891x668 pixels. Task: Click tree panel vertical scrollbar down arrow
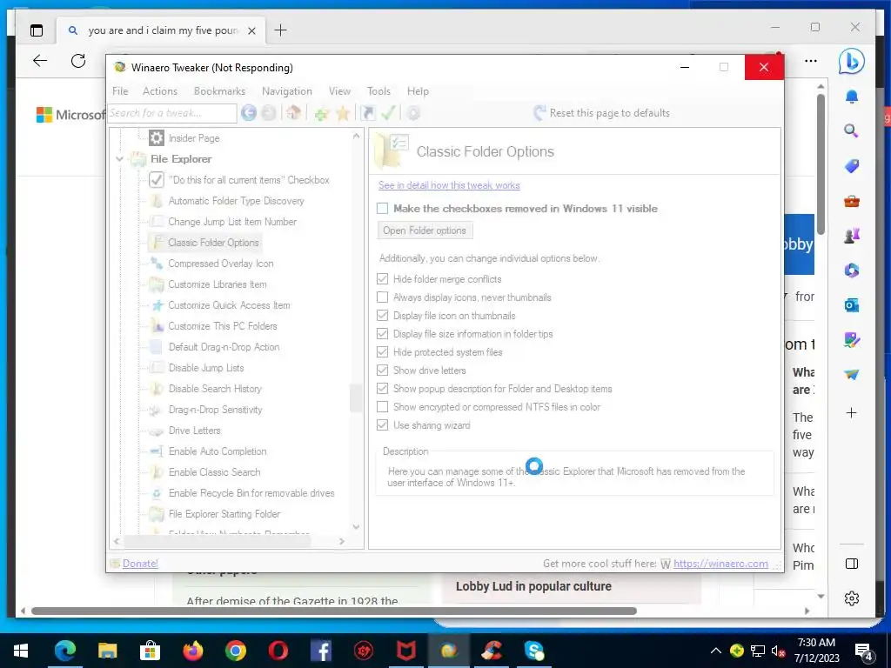click(356, 527)
